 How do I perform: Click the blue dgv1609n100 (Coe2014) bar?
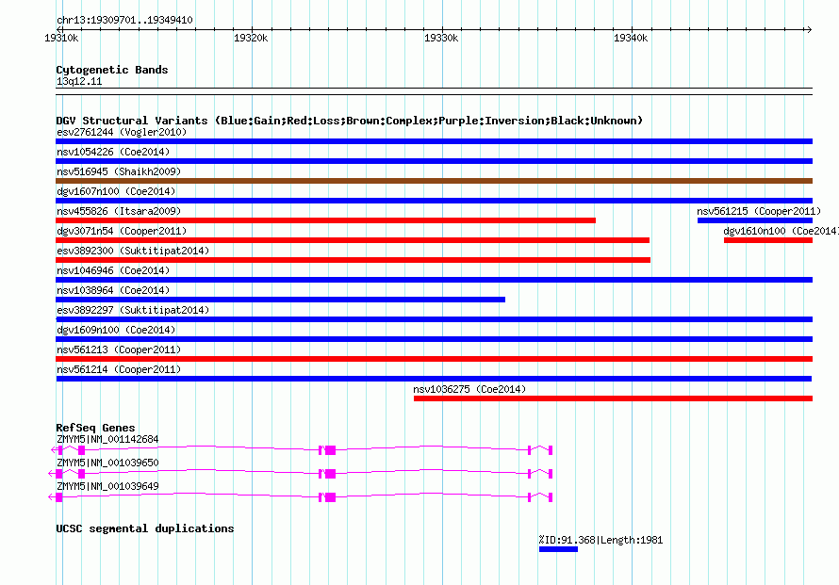click(x=434, y=339)
